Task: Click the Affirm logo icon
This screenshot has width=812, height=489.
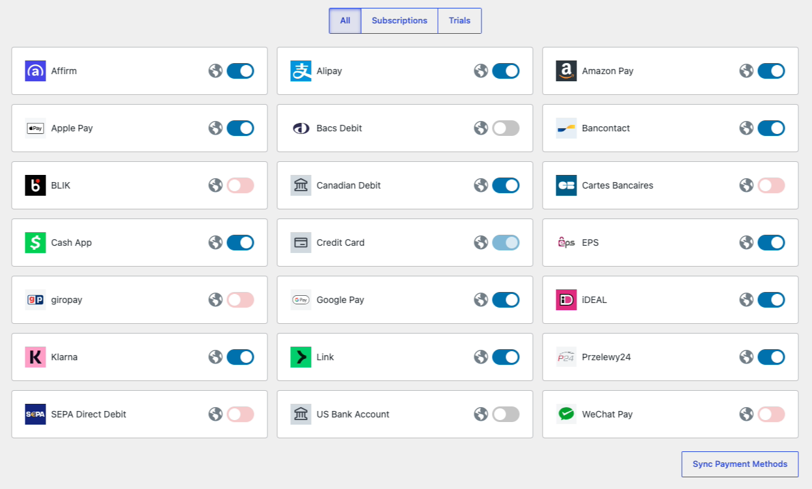Action: pos(35,71)
